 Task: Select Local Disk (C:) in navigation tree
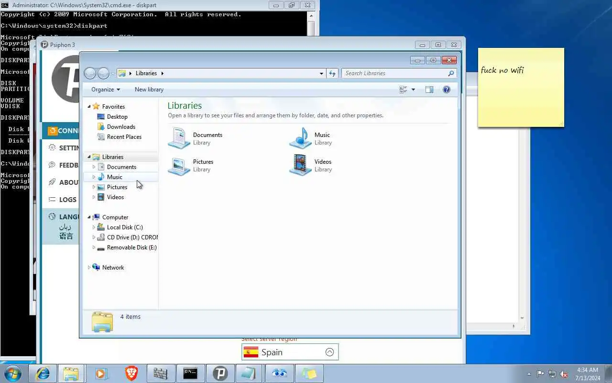pos(125,227)
